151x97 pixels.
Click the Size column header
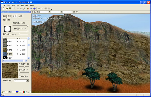pyautogui.click(x=22, y=38)
